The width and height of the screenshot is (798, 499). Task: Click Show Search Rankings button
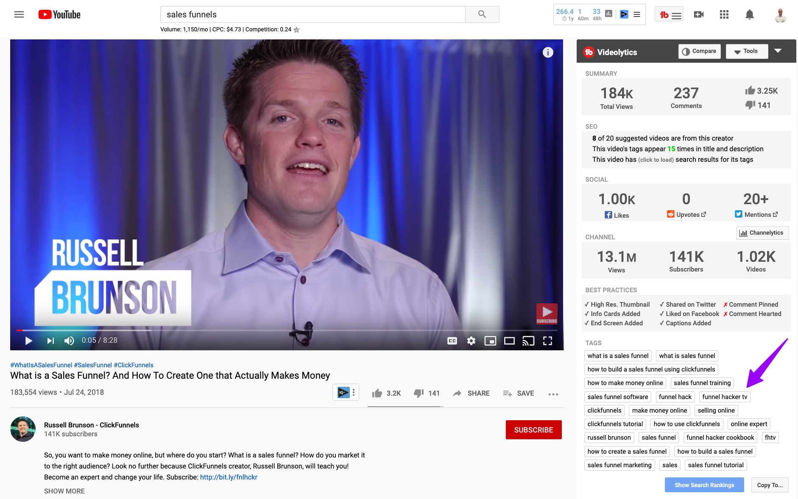(x=704, y=485)
